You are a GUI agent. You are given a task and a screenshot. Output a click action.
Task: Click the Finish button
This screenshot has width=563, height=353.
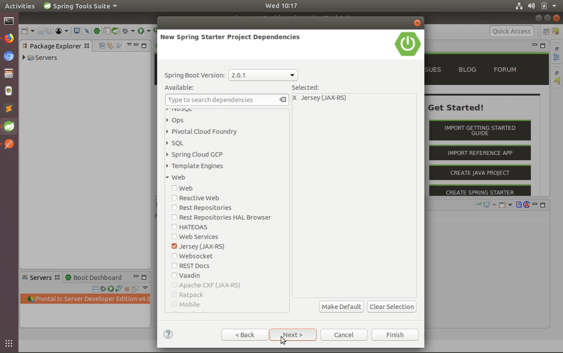(x=395, y=335)
